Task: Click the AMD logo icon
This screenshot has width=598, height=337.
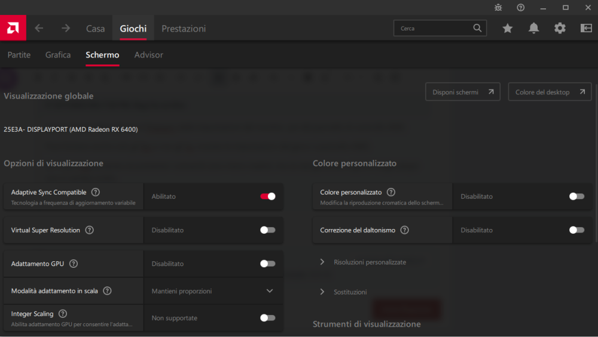Action: coord(13,28)
